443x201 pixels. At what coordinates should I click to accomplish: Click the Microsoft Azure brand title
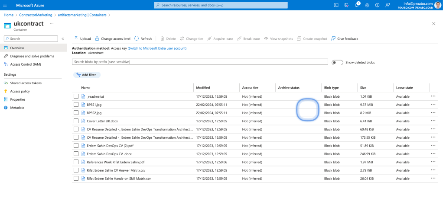pyautogui.click(x=30, y=5)
